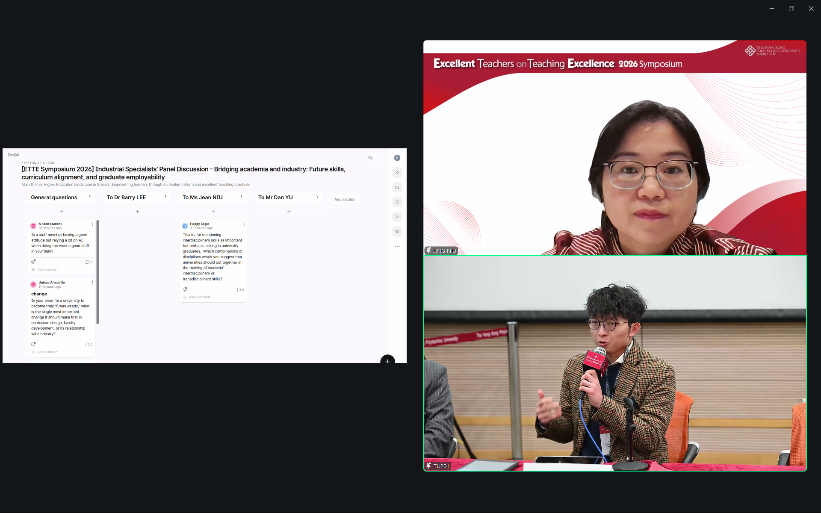Open the notifications bell

[x=397, y=202]
